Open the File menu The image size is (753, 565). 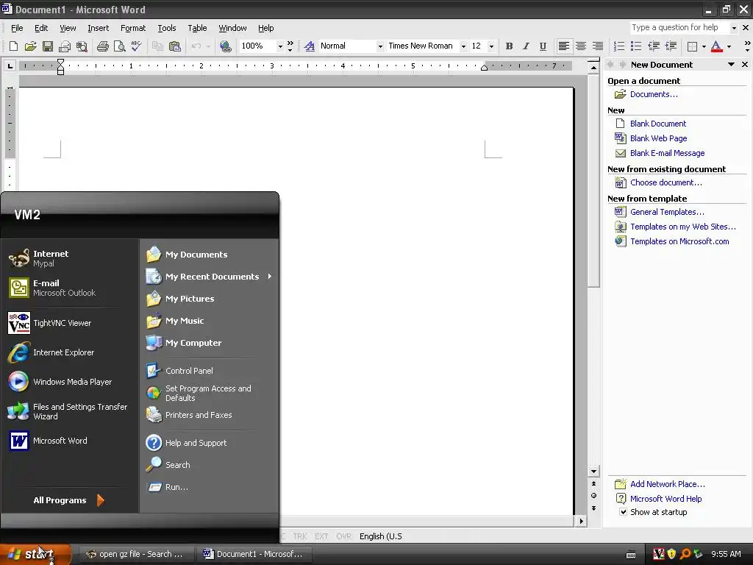click(17, 28)
